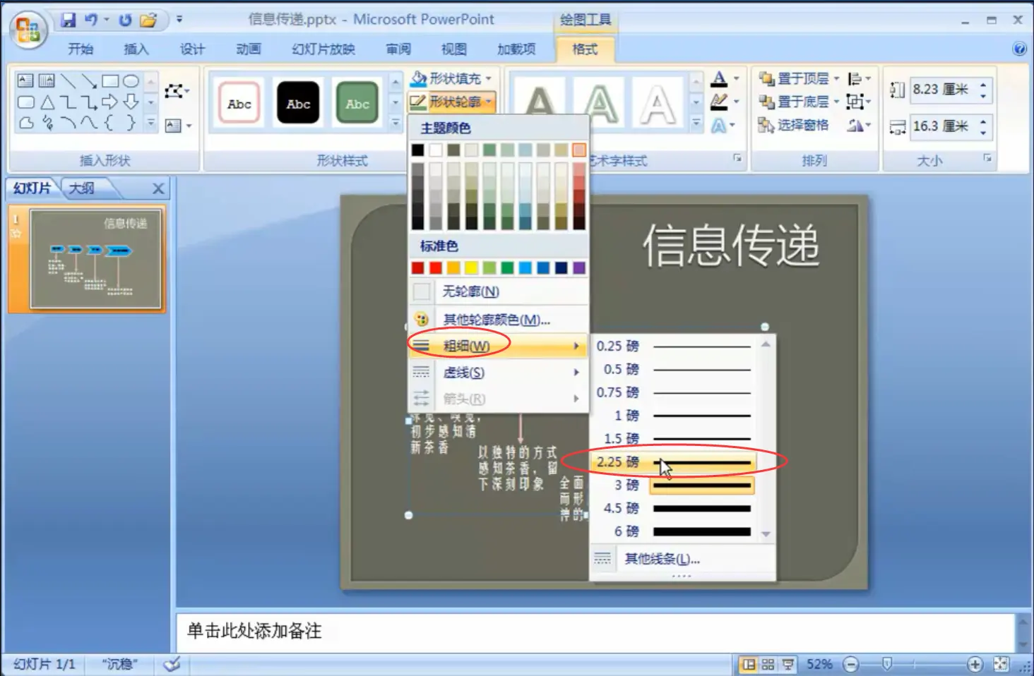Apply white Abc style with red outline
Screen dimensions: 1034x676
pos(239,103)
